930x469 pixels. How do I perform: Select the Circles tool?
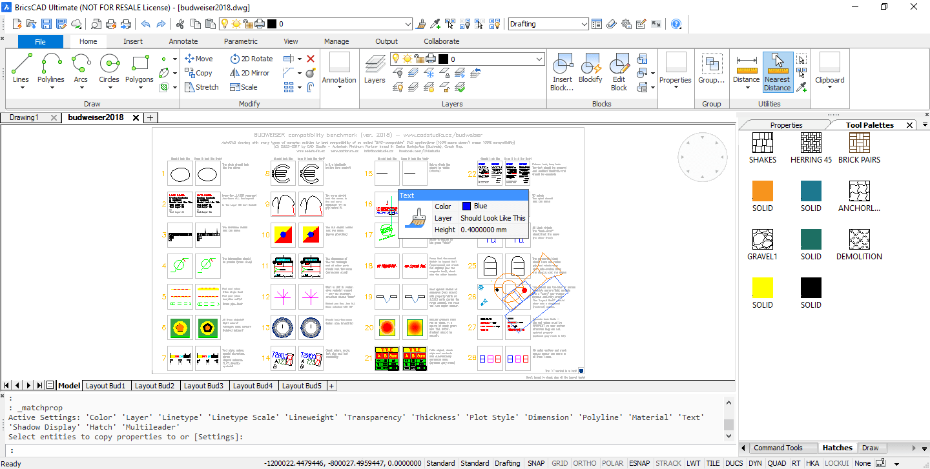click(109, 68)
